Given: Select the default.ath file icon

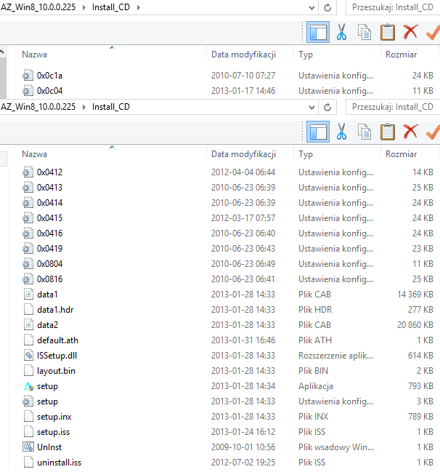Looking at the screenshot, I should click(28, 340).
